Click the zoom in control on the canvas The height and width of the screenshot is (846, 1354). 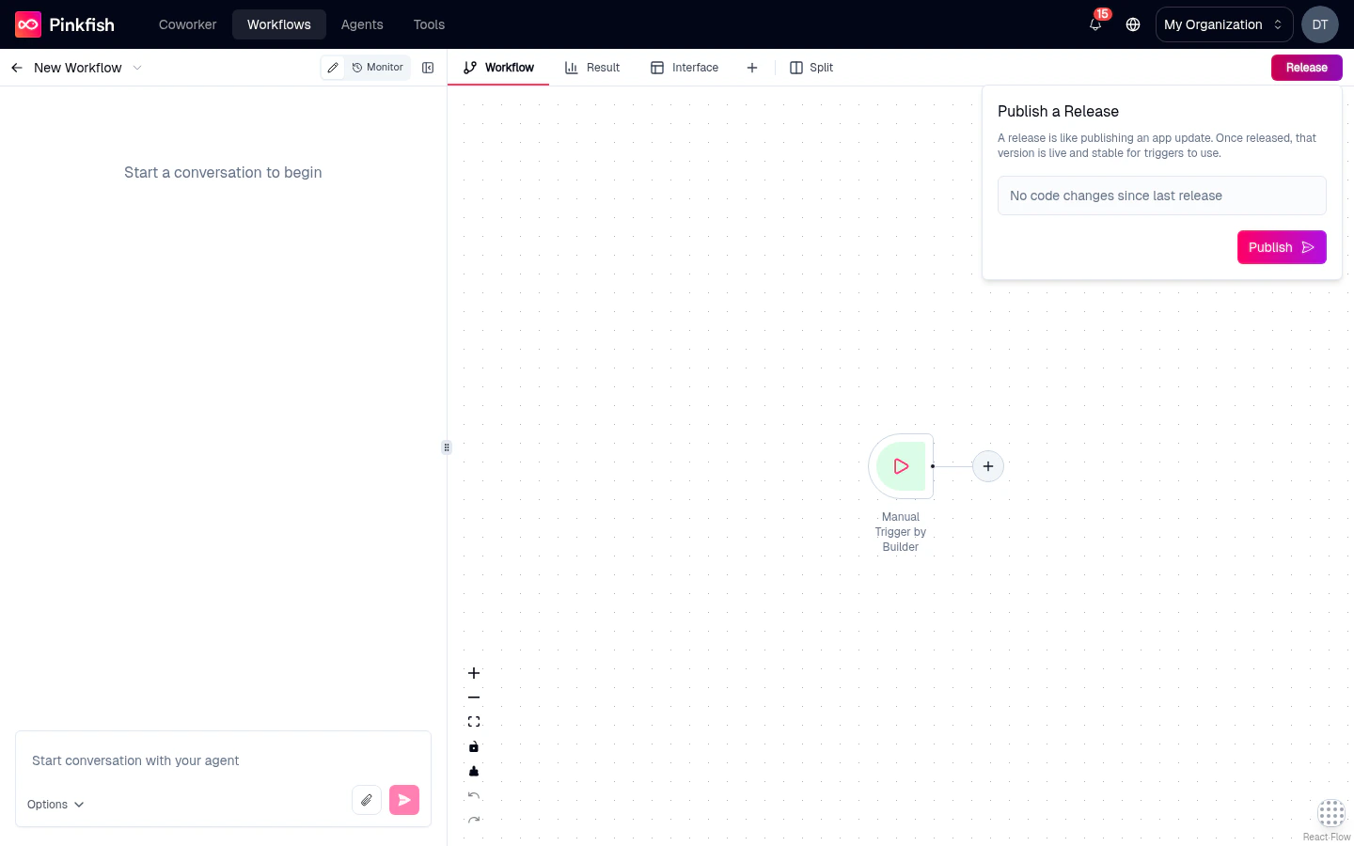tap(474, 673)
